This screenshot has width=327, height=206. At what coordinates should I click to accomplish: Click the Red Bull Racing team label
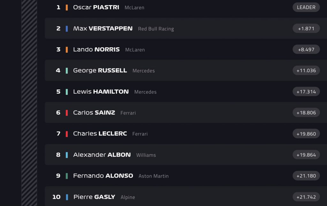(x=156, y=29)
